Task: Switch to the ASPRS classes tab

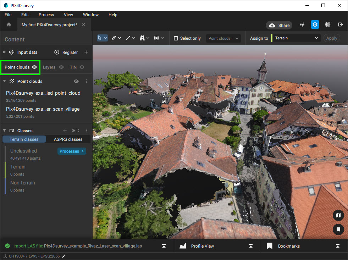Action: (67, 139)
